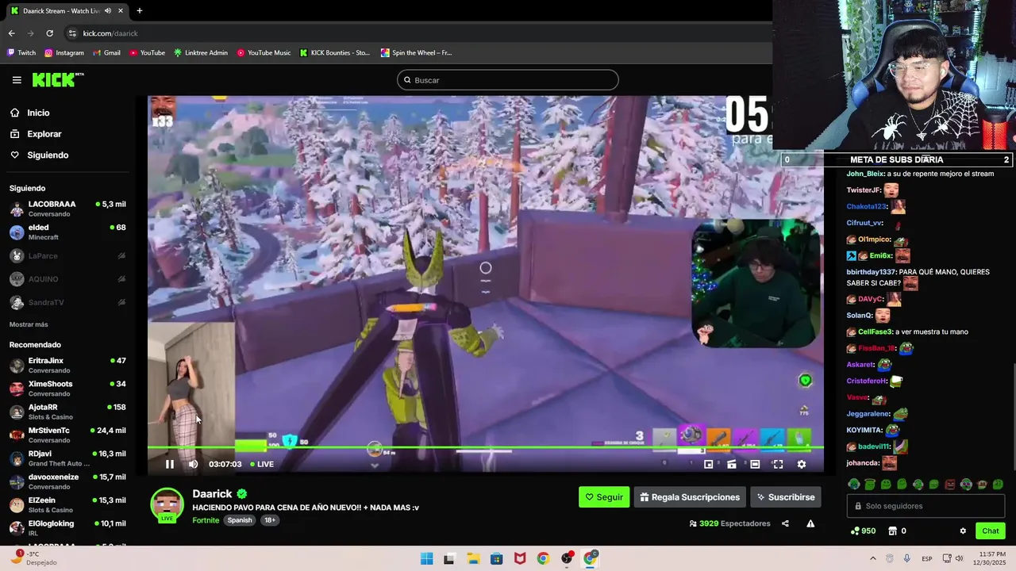This screenshot has width=1016, height=571.
Task: Open Twitch bookmark
Action: click(x=21, y=53)
